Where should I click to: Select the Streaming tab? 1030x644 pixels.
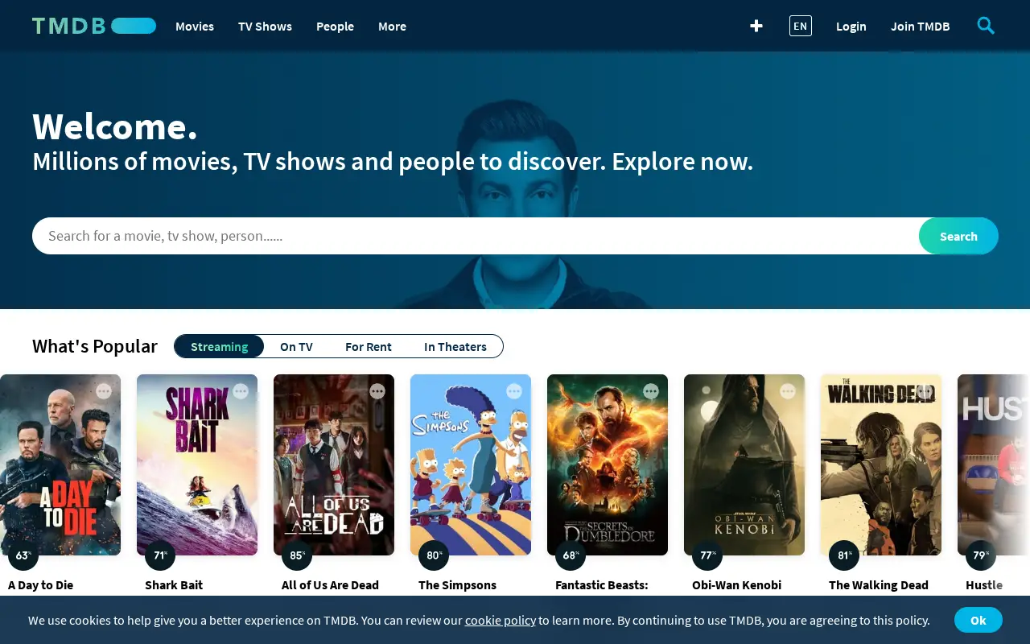pyautogui.click(x=219, y=346)
